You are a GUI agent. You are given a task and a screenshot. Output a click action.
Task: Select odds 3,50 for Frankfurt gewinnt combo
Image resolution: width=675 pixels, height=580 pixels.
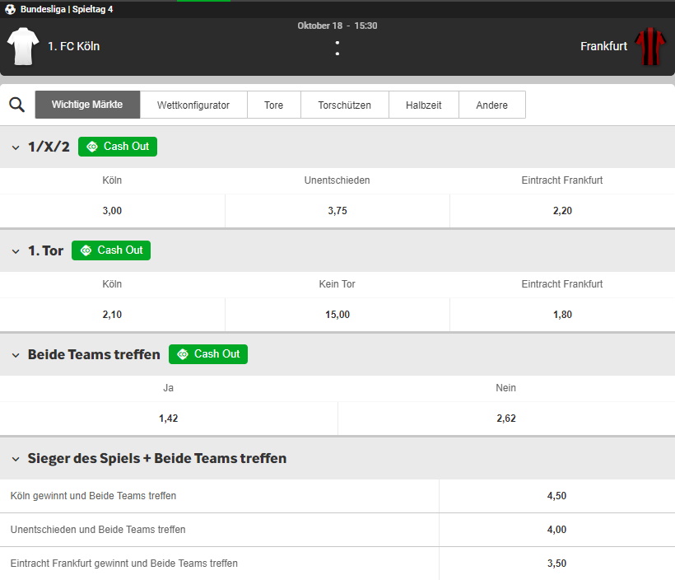[556, 564]
